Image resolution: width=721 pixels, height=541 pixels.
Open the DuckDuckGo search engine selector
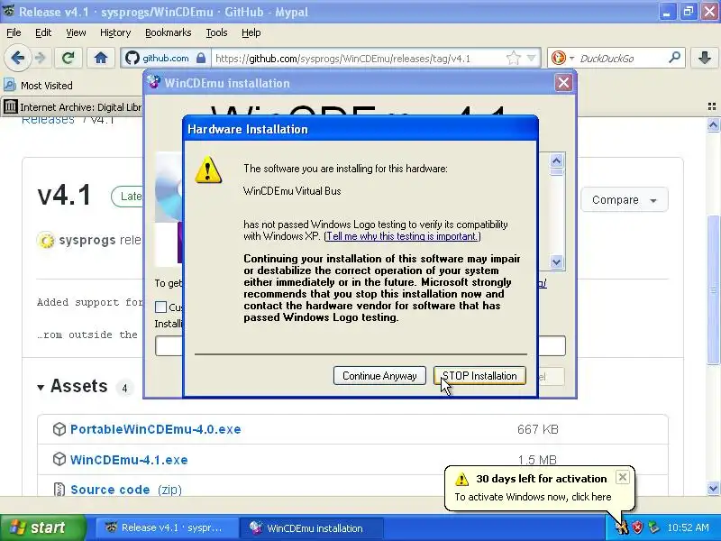[561, 59]
